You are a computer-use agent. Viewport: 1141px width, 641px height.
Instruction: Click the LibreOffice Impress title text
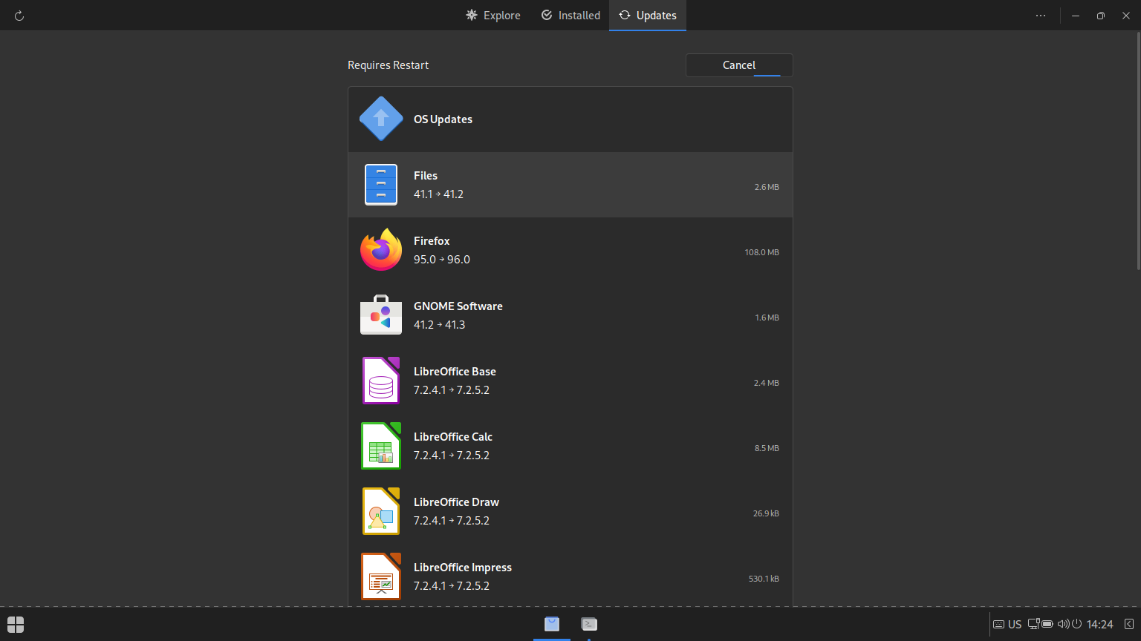click(463, 568)
